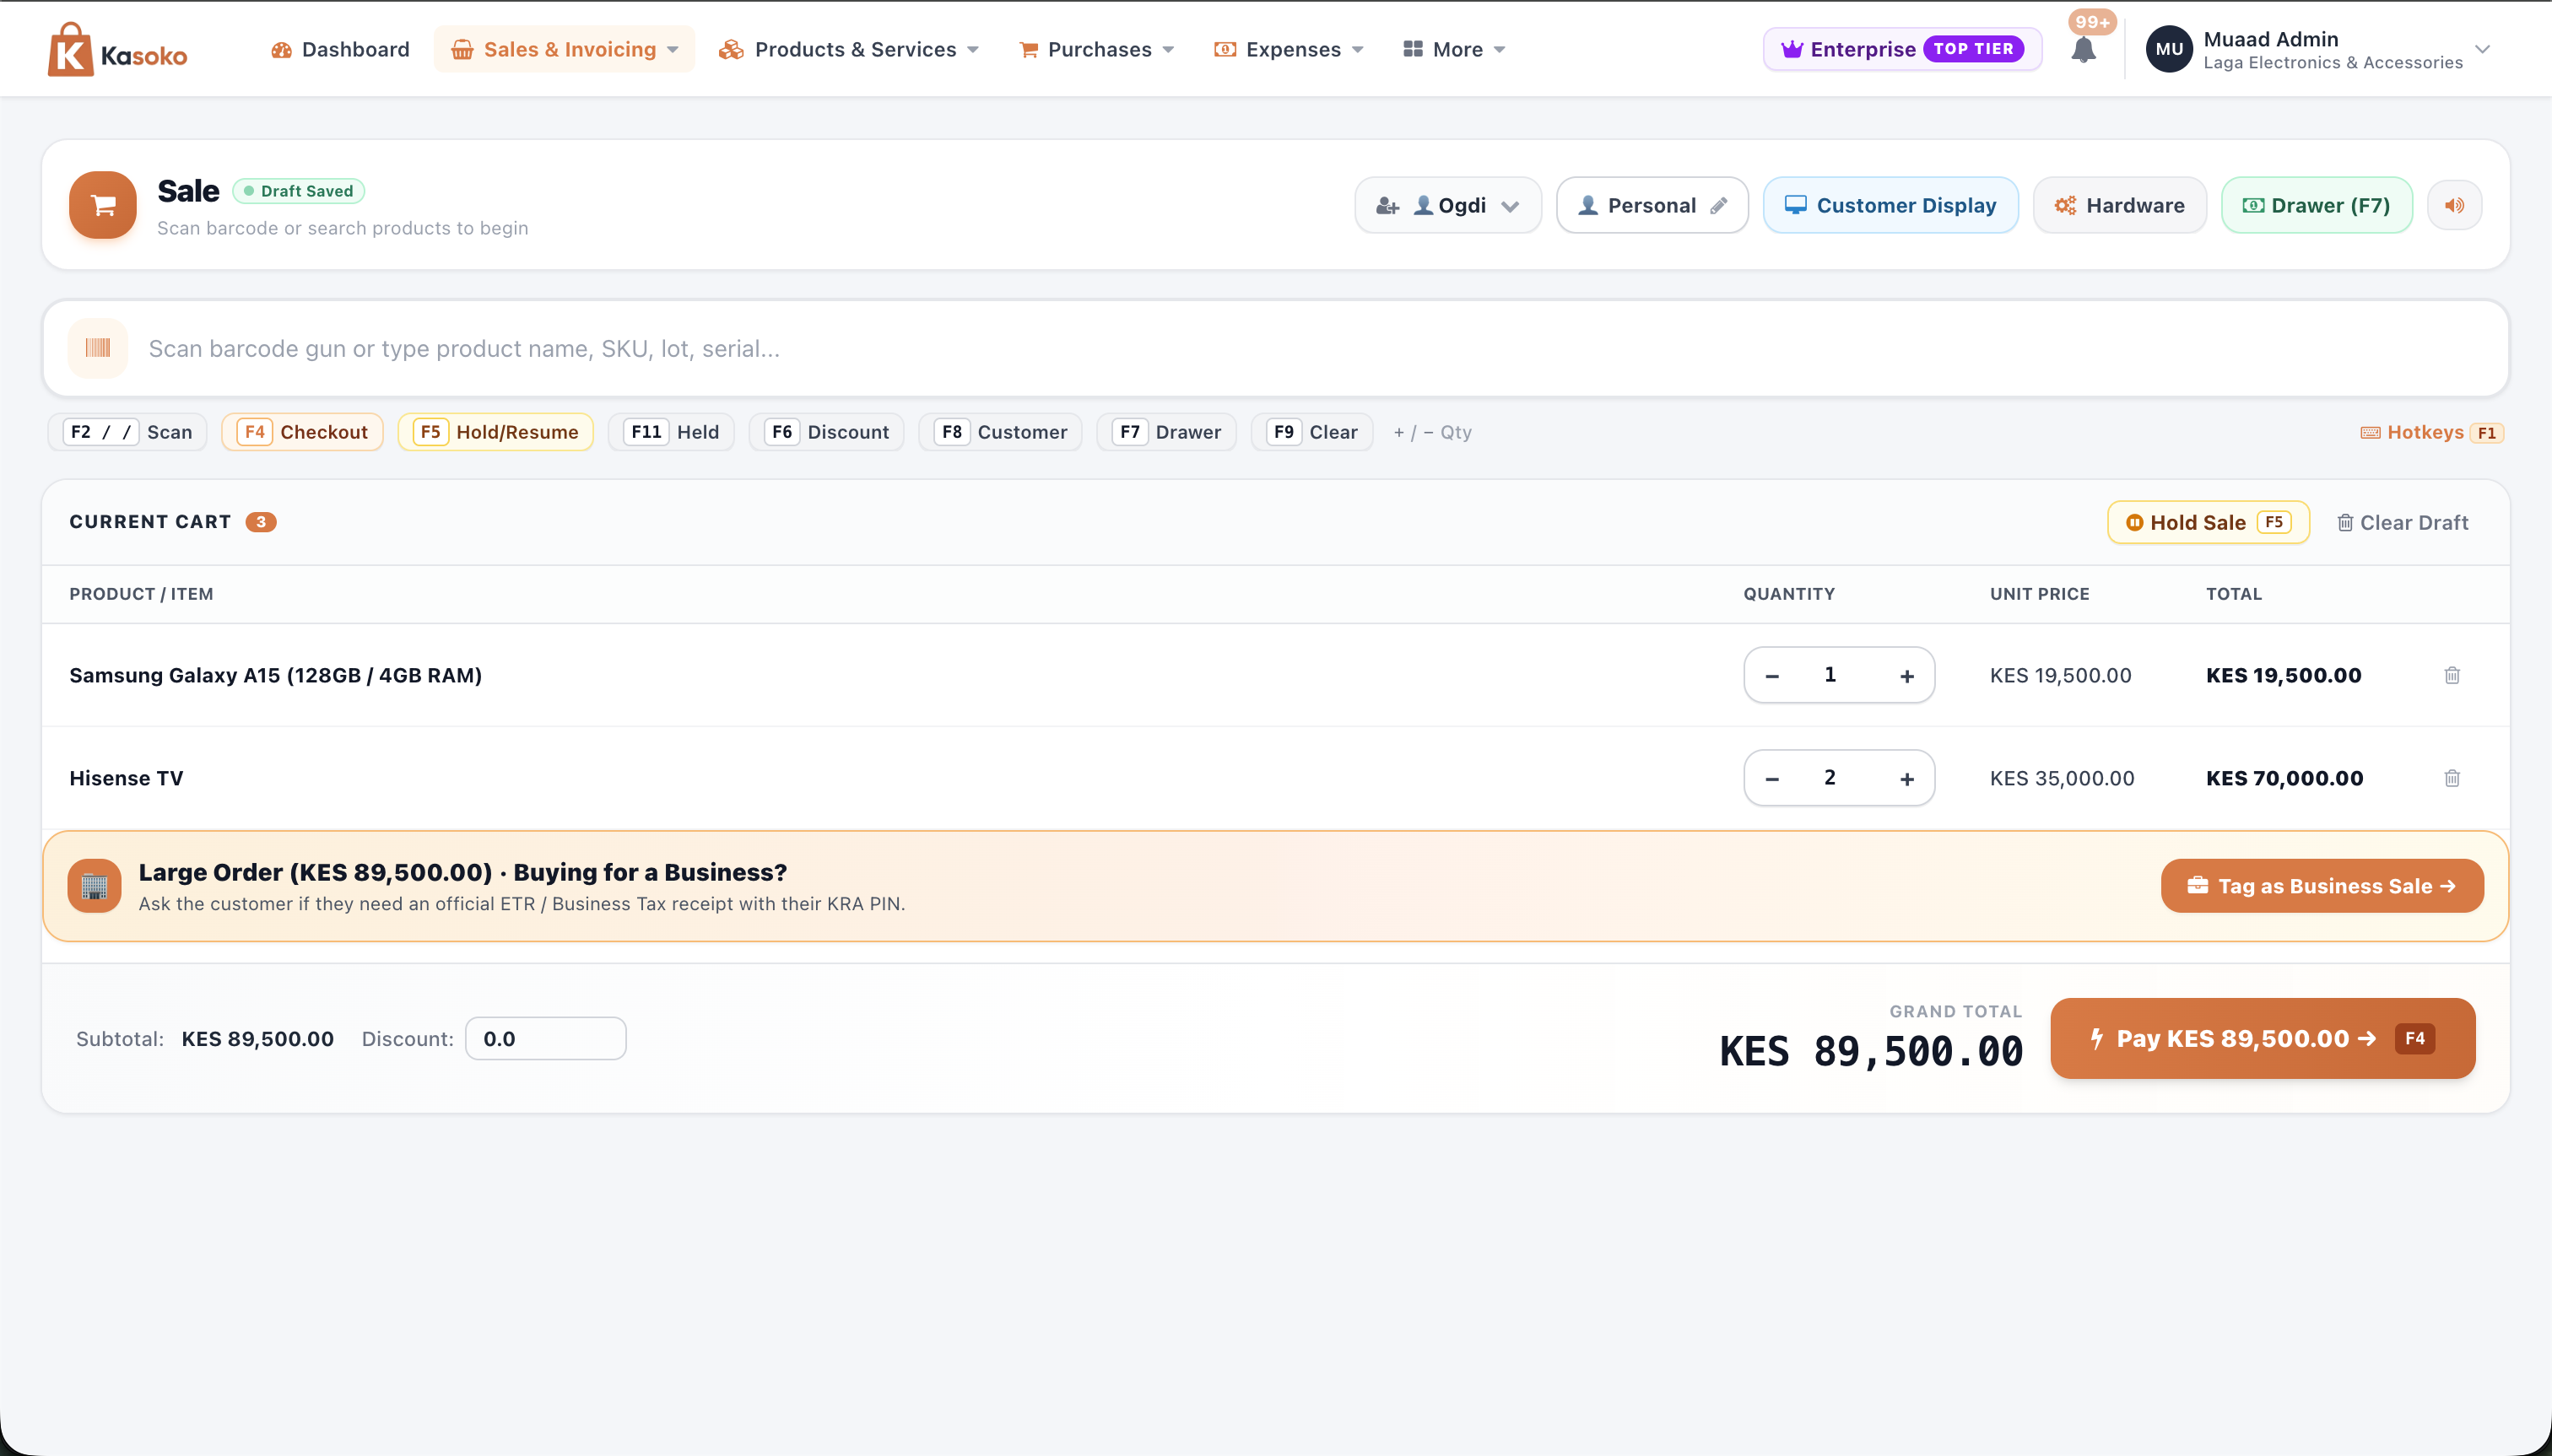Click the F4 Checkout hotkey chip
2552x1456 pixels.
[x=302, y=432]
